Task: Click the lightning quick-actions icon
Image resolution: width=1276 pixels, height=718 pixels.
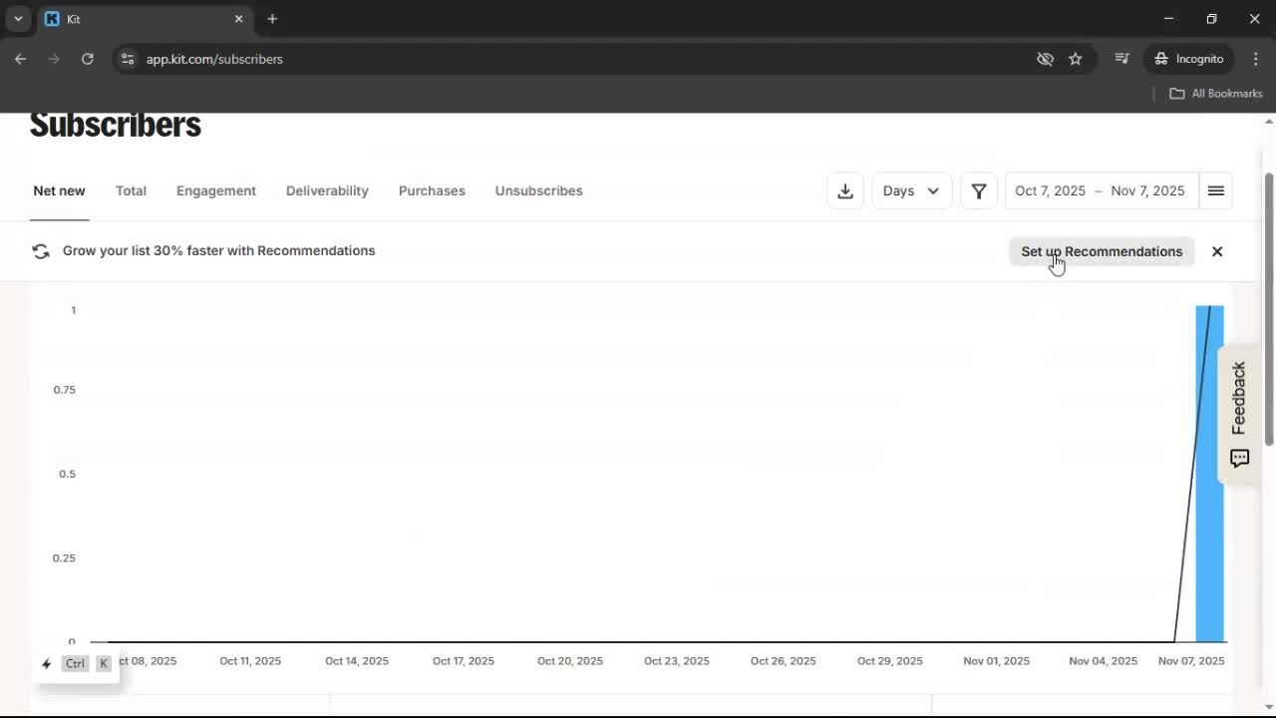Action: [46, 663]
